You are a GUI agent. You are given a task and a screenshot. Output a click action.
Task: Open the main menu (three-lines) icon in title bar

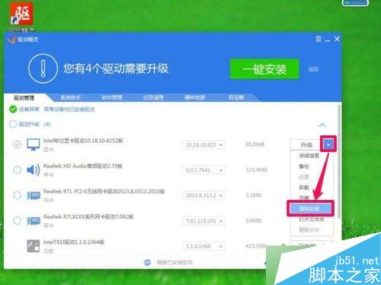[x=319, y=39]
